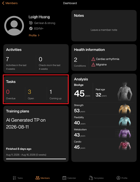Click the Cardiac arrhythmia warning icon
This screenshot has height=182, width=140.
point(93,59)
